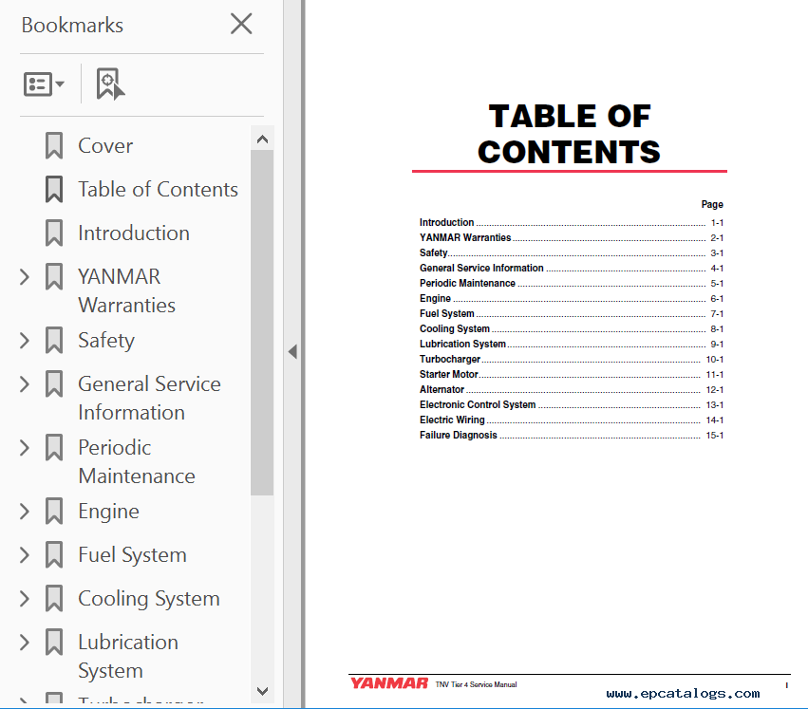Click the bookmark icon beside Engine
The width and height of the screenshot is (808, 709).
[x=54, y=512]
